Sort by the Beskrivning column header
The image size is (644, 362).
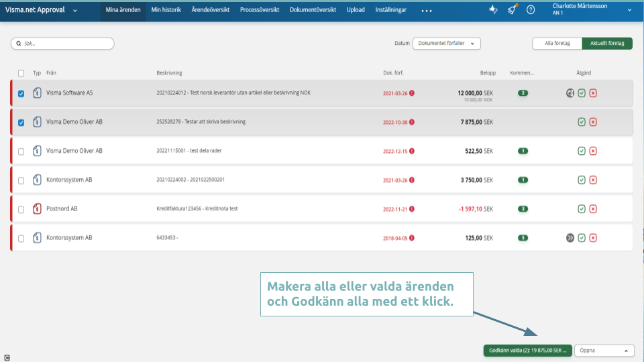pyautogui.click(x=169, y=73)
